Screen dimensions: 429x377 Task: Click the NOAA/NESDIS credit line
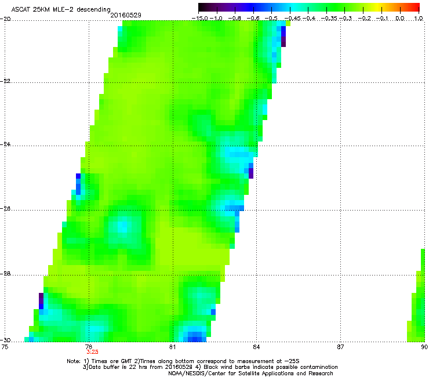[250, 374]
